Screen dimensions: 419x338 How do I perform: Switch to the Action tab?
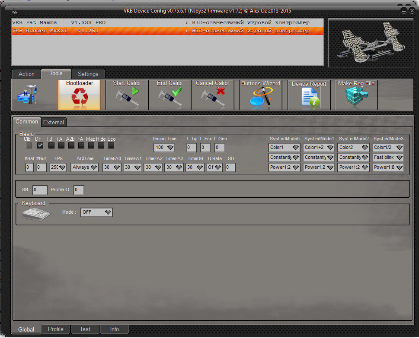pos(26,74)
